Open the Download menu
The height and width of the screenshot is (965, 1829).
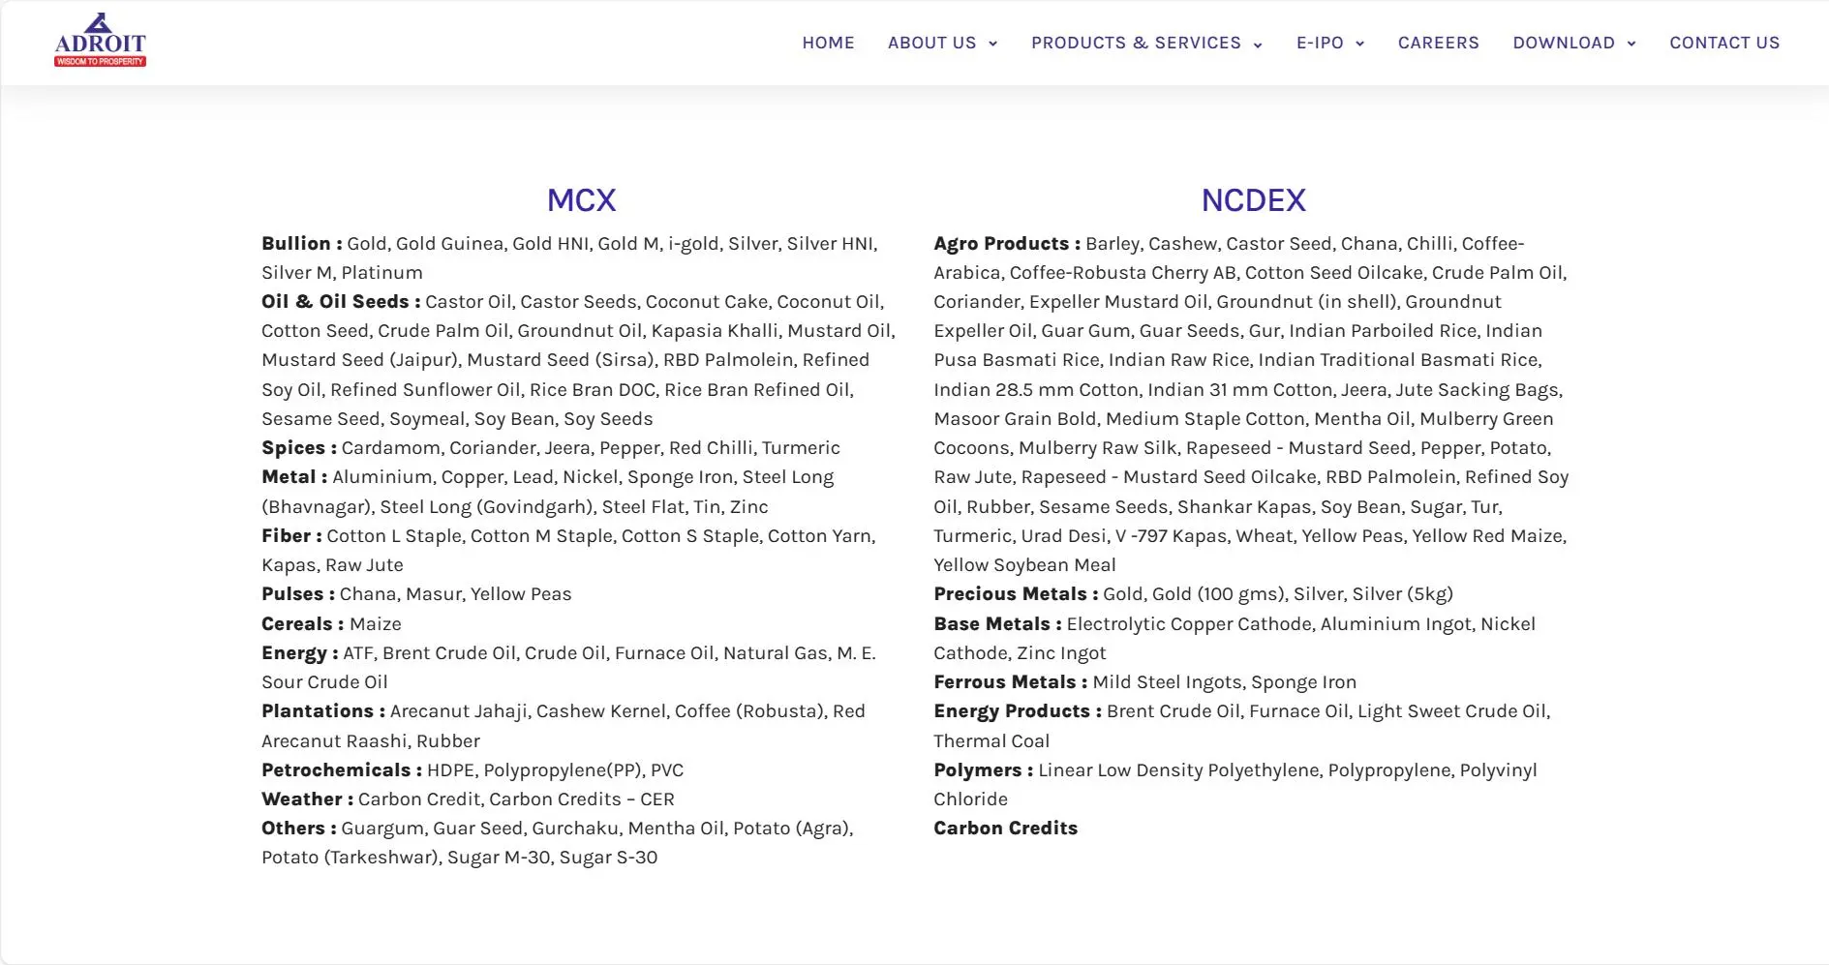1564,43
